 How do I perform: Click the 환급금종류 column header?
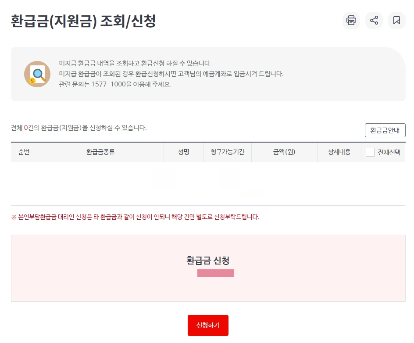100,152
